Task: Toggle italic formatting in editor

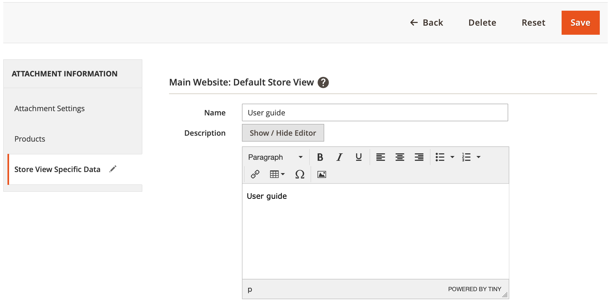Action: click(339, 157)
